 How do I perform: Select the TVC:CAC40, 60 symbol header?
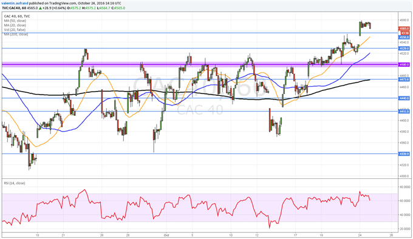click(x=14, y=8)
